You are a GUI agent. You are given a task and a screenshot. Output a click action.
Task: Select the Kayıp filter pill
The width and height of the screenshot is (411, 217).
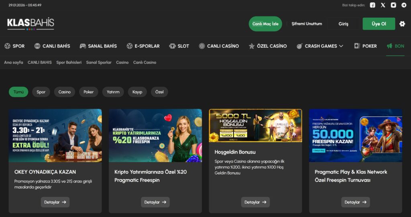137,92
